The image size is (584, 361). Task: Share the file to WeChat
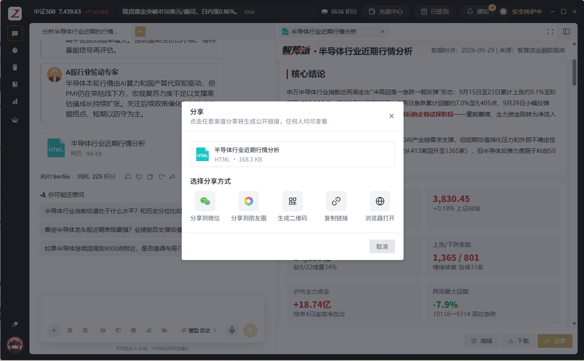[x=205, y=206]
